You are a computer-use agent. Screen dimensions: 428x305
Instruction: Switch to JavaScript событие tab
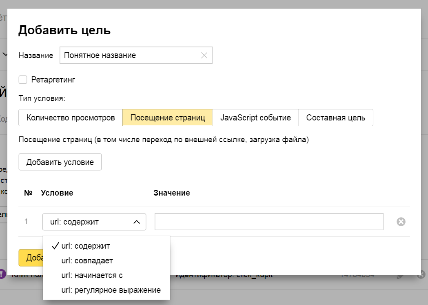255,118
